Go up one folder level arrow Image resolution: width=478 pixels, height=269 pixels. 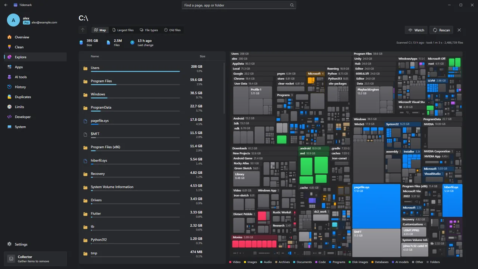point(83,30)
